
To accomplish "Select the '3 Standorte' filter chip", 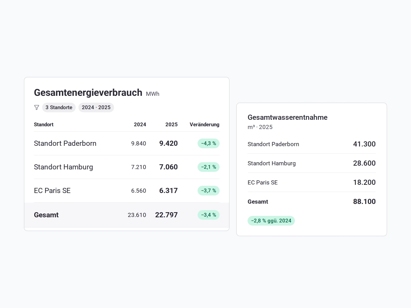I will tap(59, 107).
